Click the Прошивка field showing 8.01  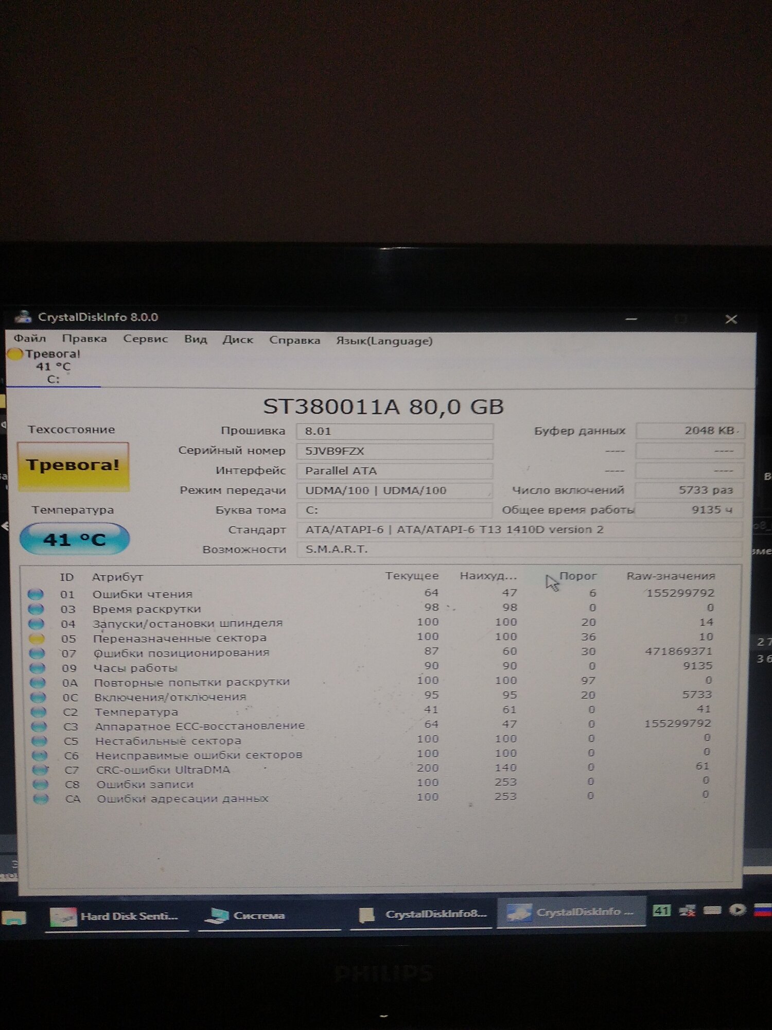click(x=395, y=431)
